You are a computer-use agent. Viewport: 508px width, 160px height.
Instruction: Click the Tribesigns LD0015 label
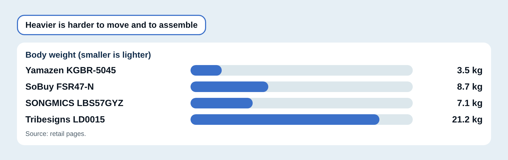click(x=65, y=120)
